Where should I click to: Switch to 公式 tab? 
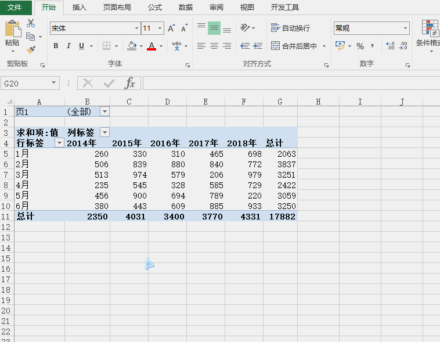click(155, 8)
